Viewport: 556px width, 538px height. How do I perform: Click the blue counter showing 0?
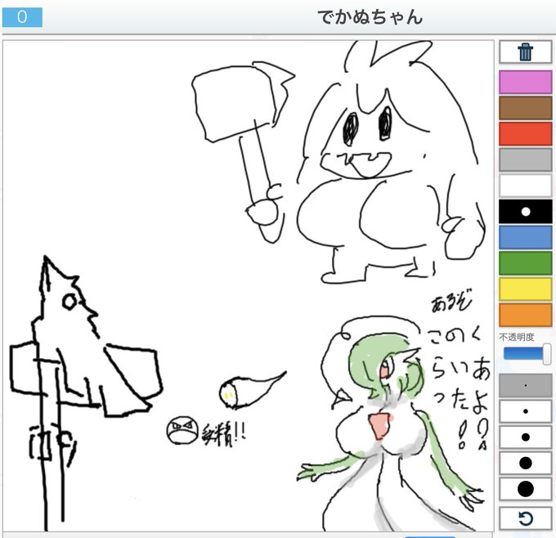tap(22, 17)
